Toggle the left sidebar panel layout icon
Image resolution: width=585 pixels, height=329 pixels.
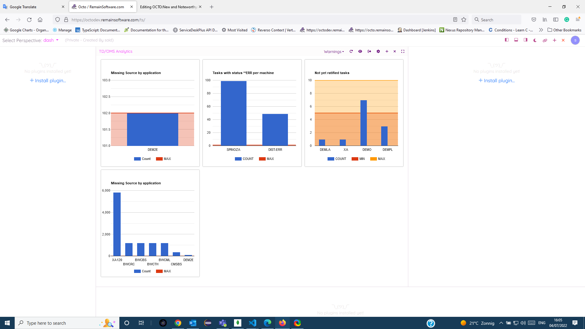pos(507,40)
